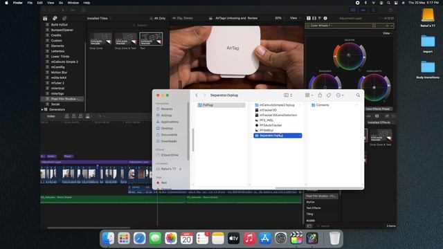Screen dimensions: 443x249
Task: Open the Edit menu
Action: (x=40, y=3)
